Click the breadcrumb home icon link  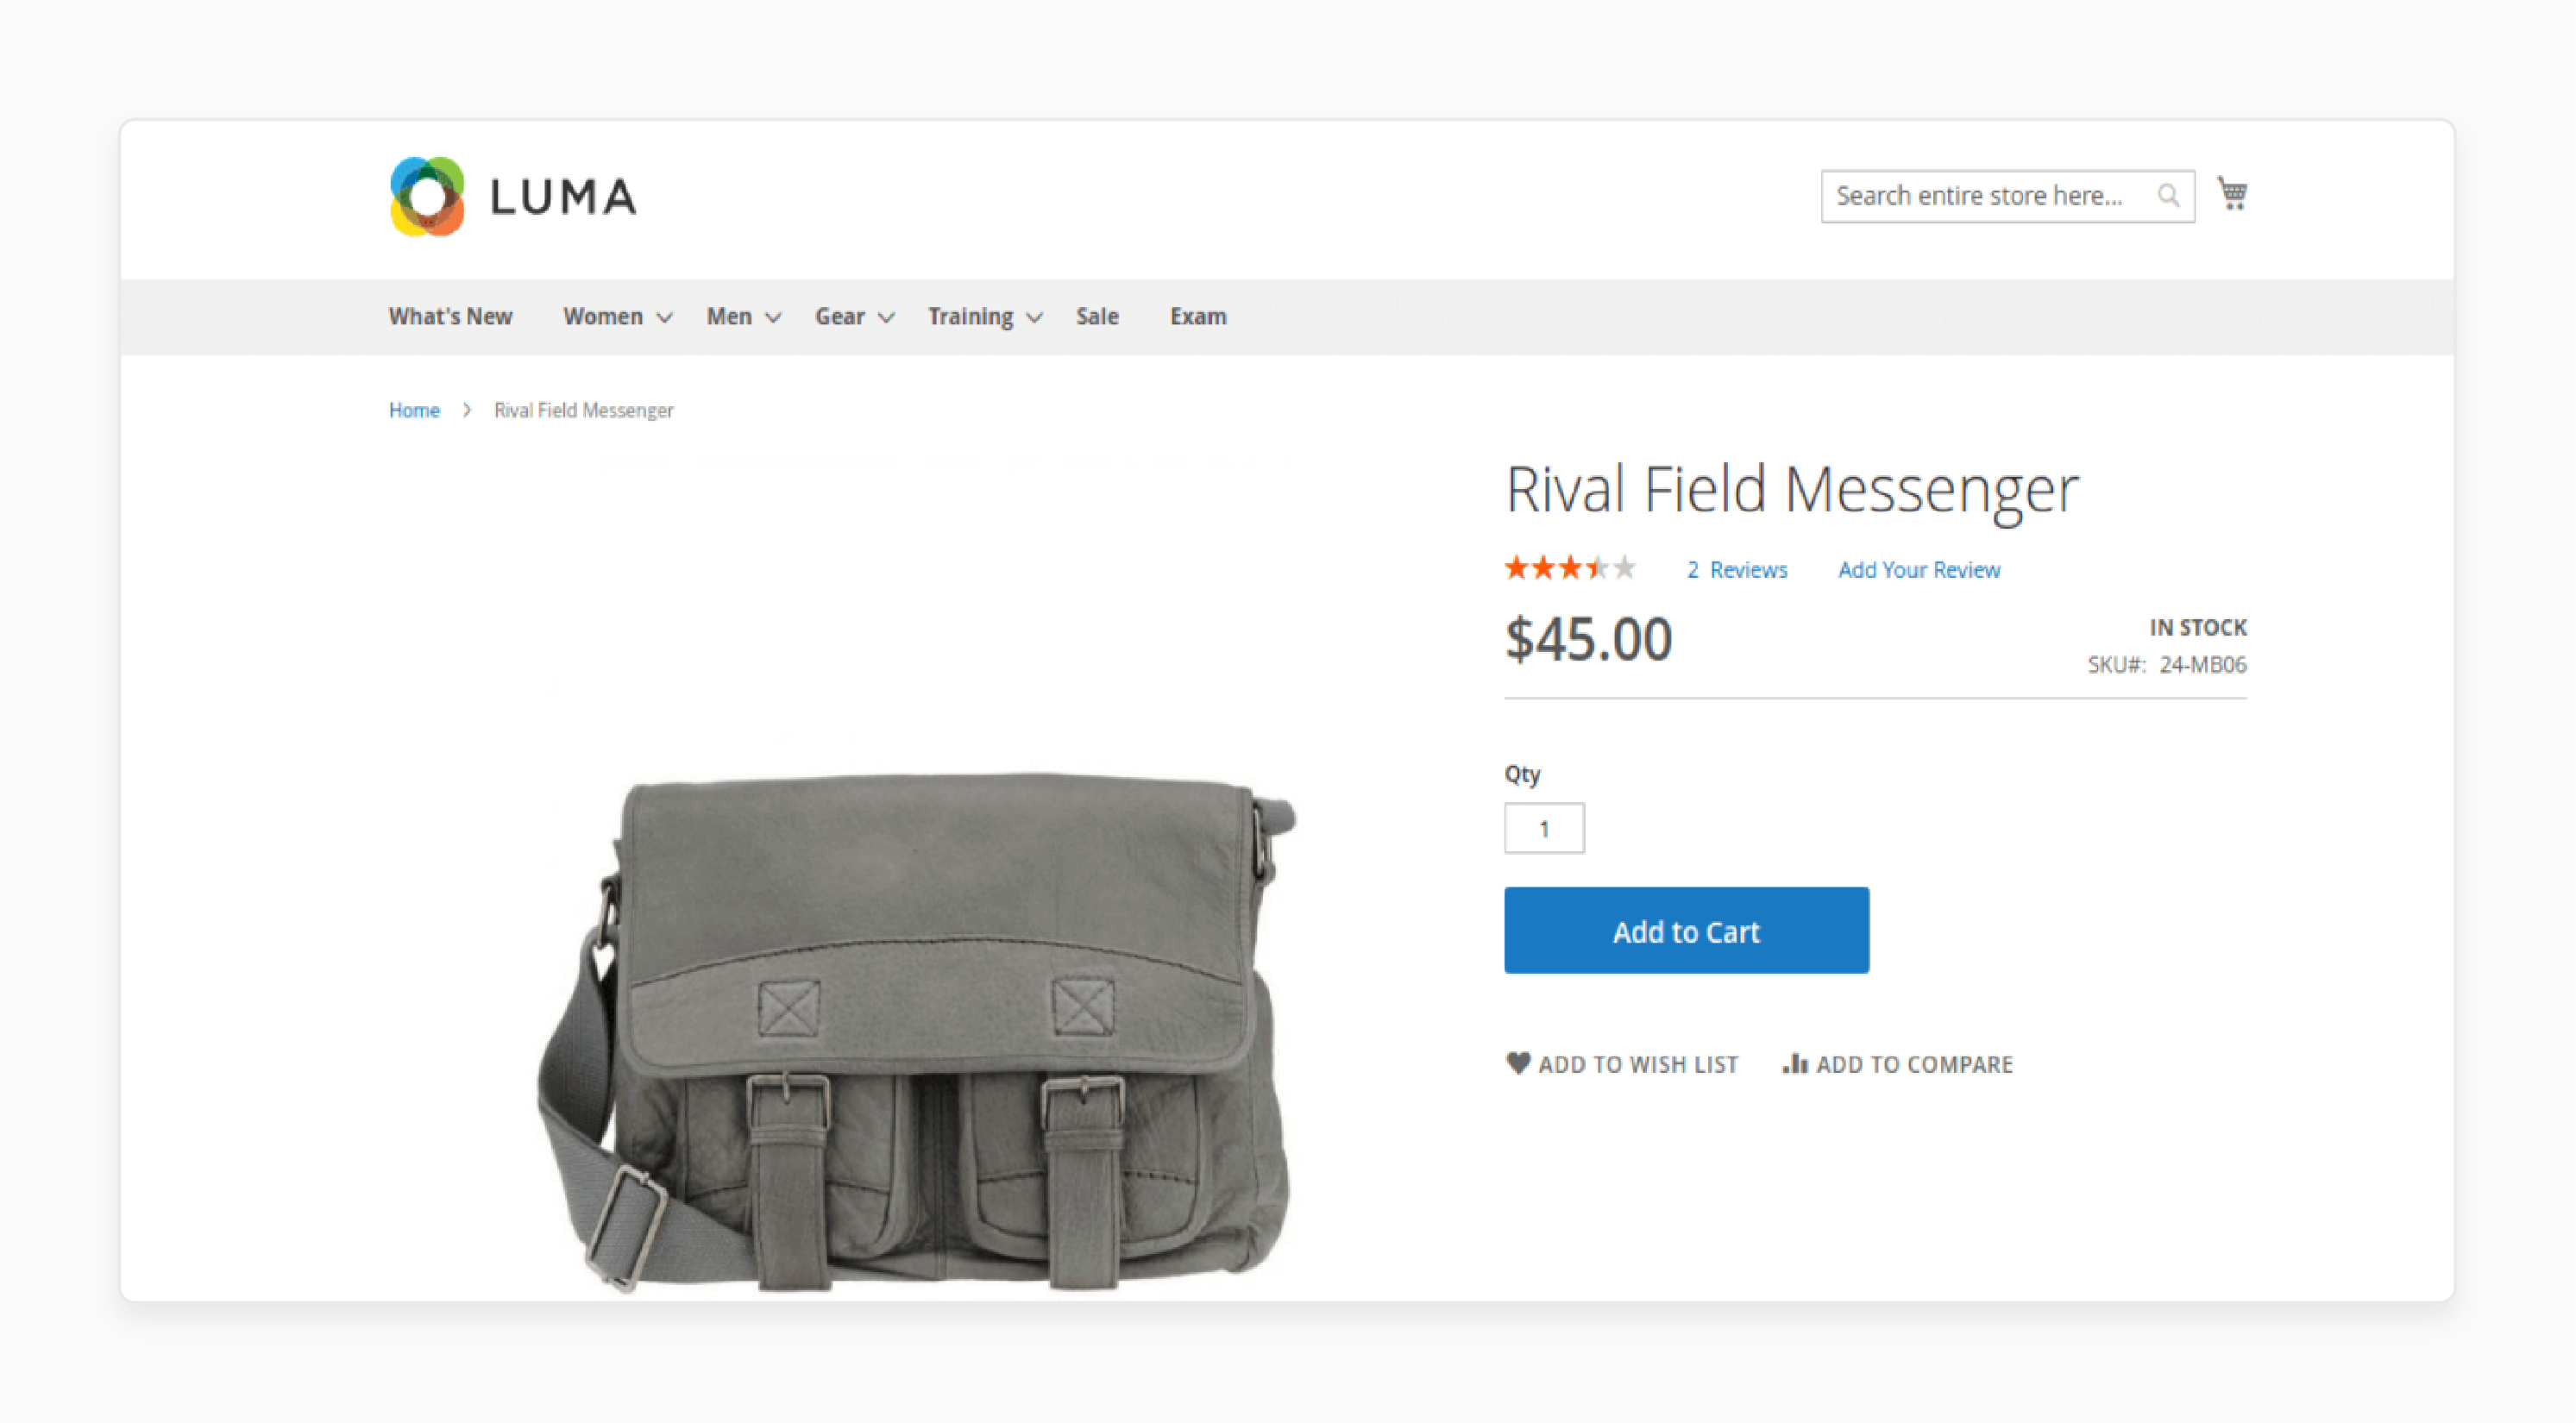(x=415, y=410)
